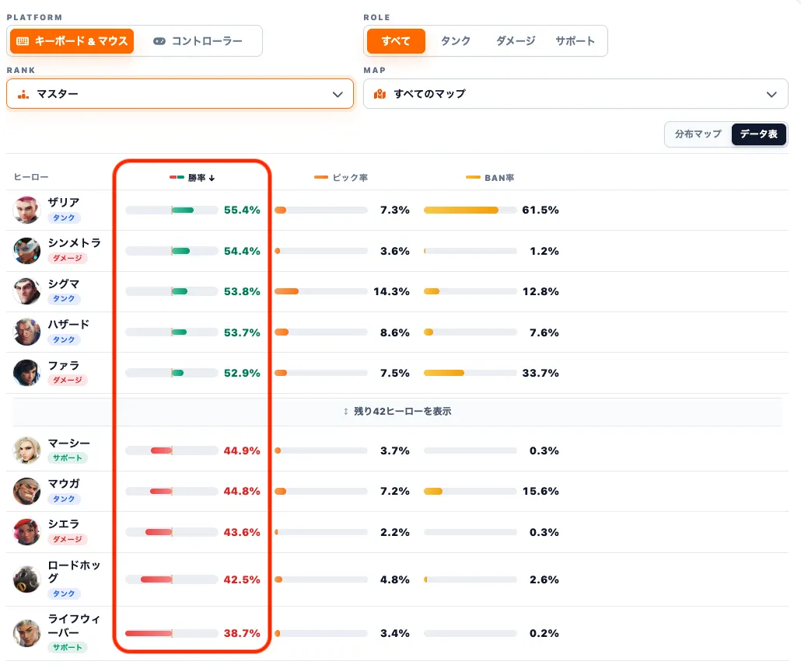Expand 残り42ヒーローを表示 row
Image resolution: width=801 pixels, height=668 pixels.
397,412
